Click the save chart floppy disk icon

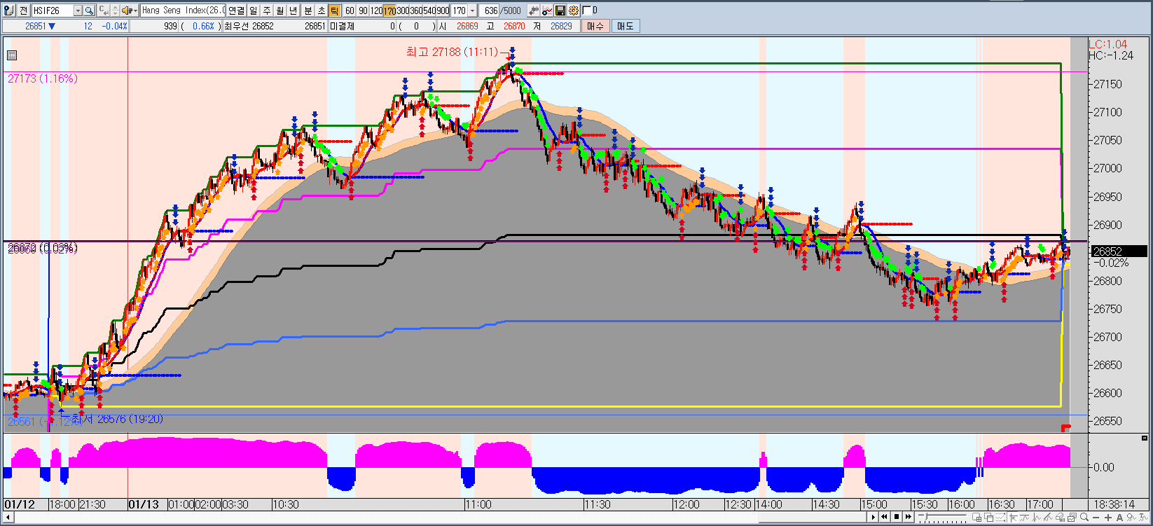pyautogui.click(x=560, y=11)
